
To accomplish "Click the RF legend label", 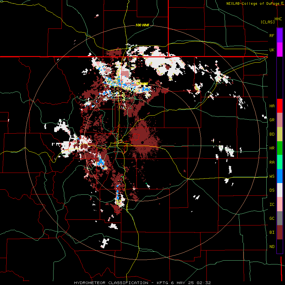I will tap(272, 35).
